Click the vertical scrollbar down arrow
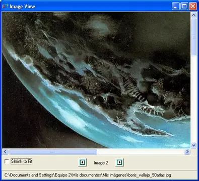This screenshot has height=181, width=199. [x=193, y=145]
